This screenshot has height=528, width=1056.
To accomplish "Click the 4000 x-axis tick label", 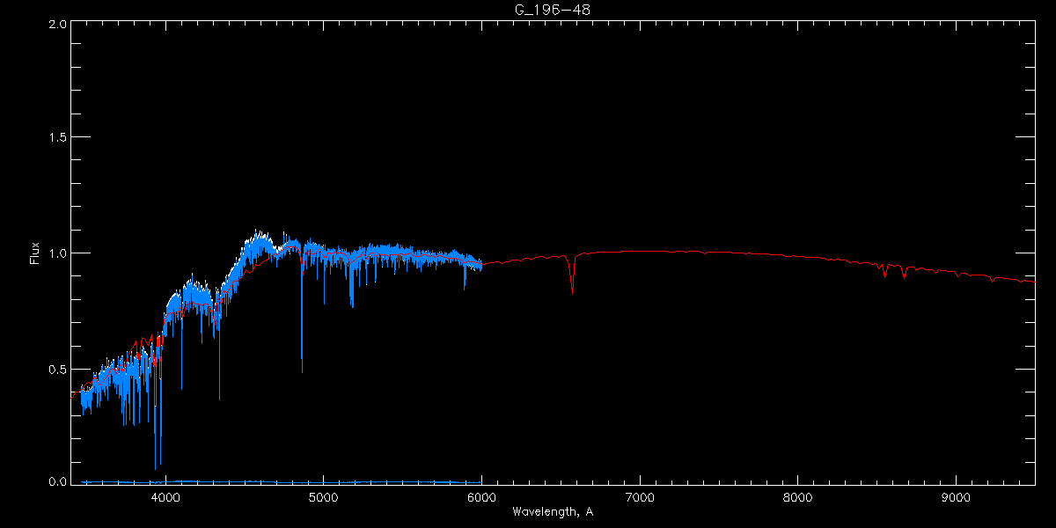I will point(165,495).
